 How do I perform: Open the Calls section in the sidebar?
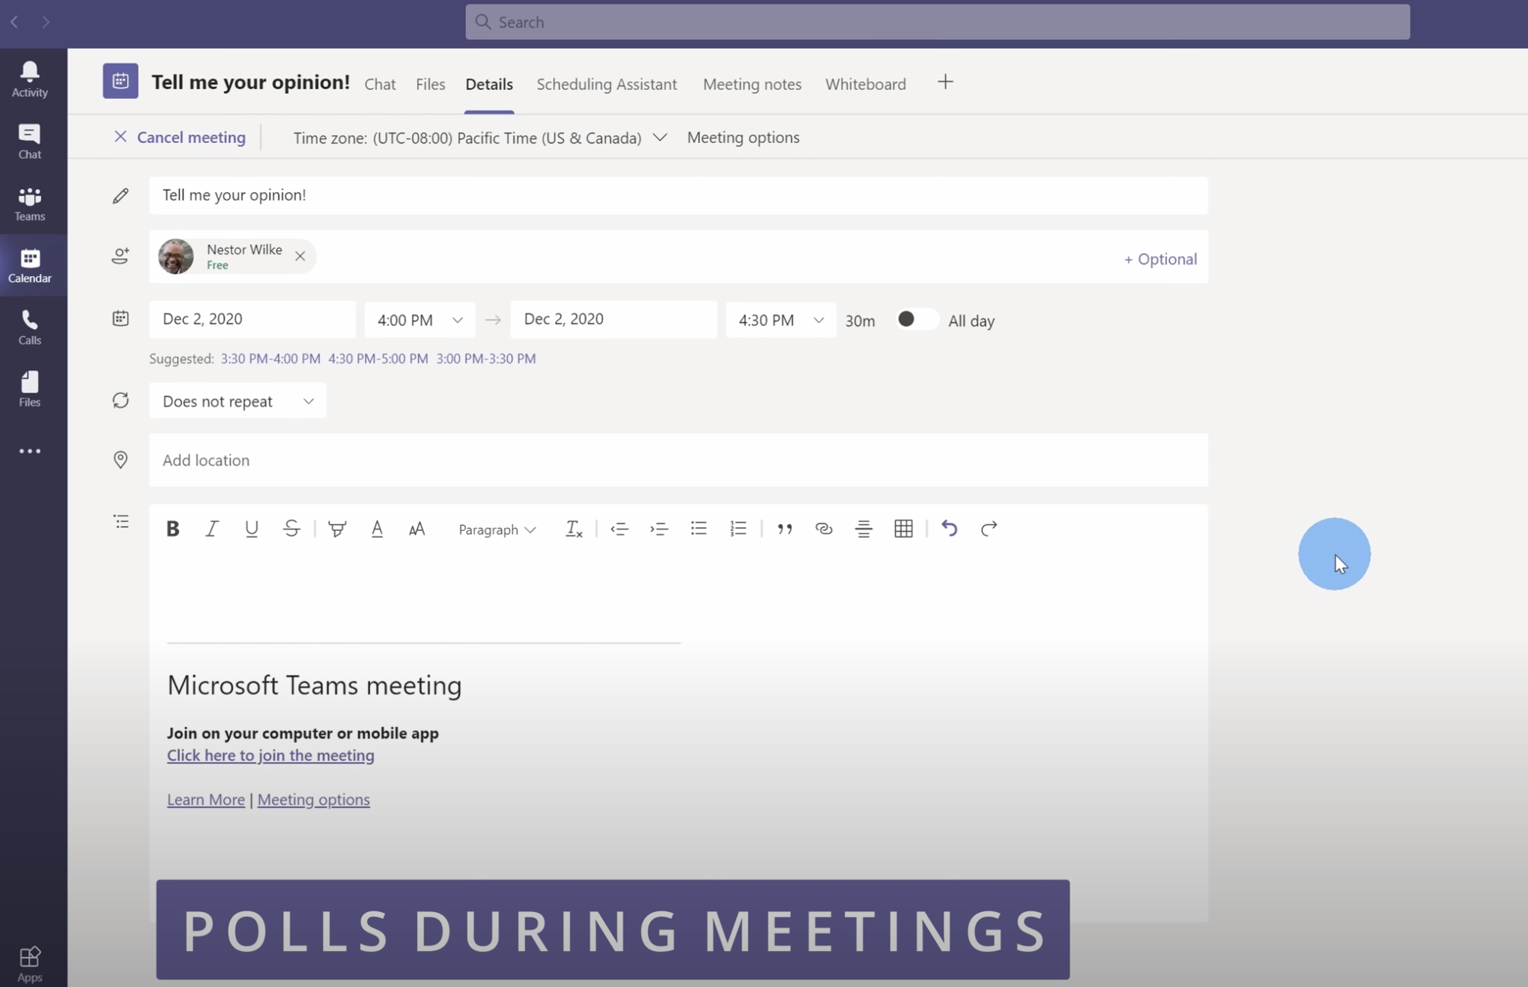tap(29, 327)
